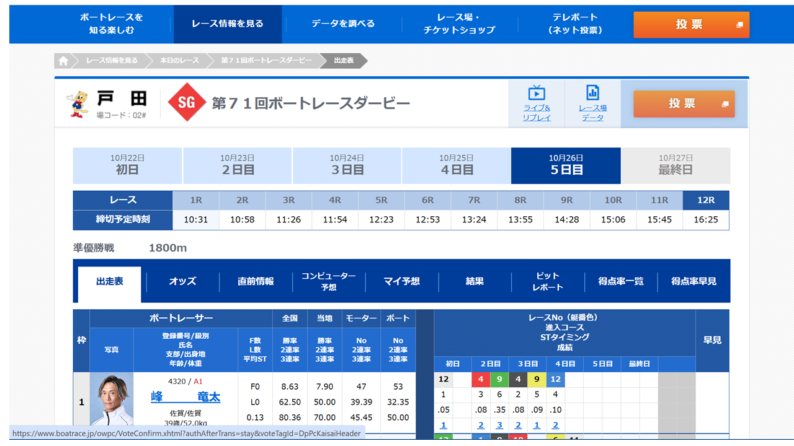
Task: Select 10月27日 最終日 tab
Action: (676, 165)
